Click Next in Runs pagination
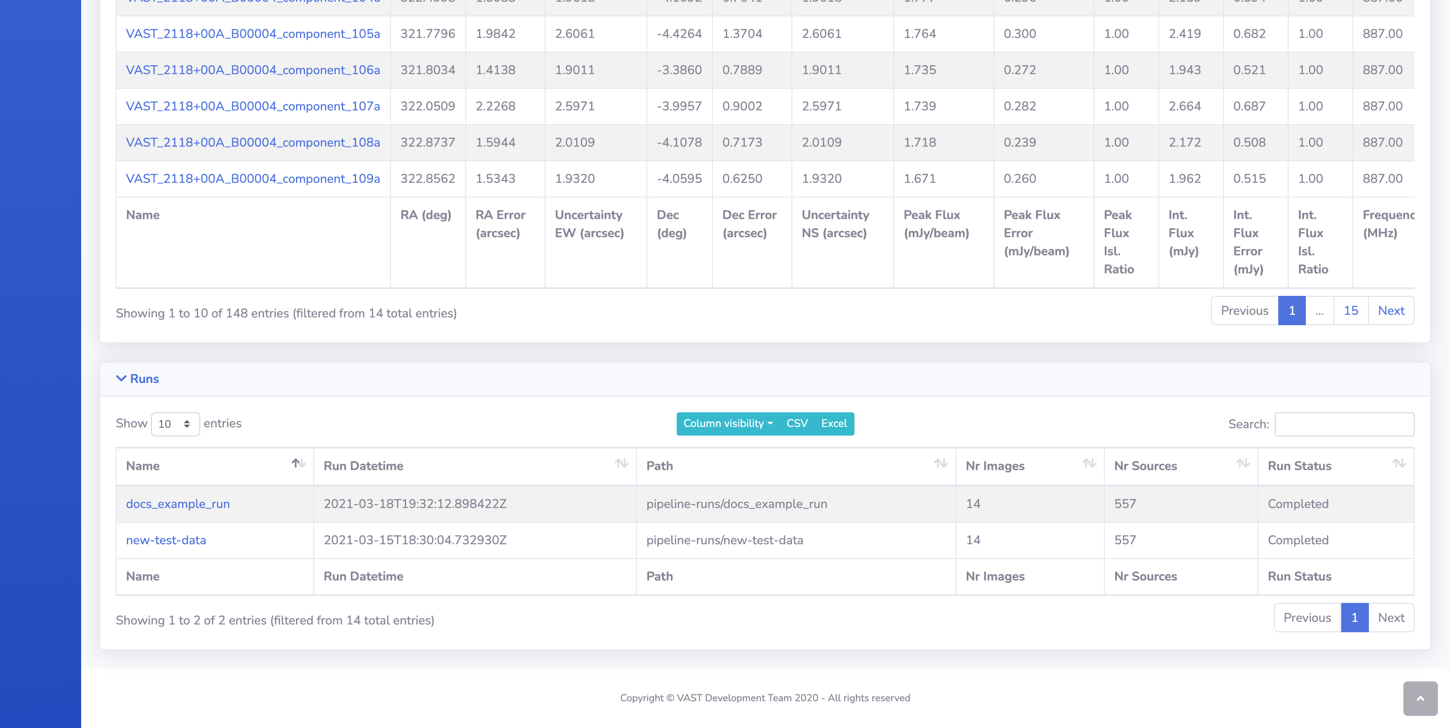Viewport: 1450px width, 728px height. point(1391,618)
